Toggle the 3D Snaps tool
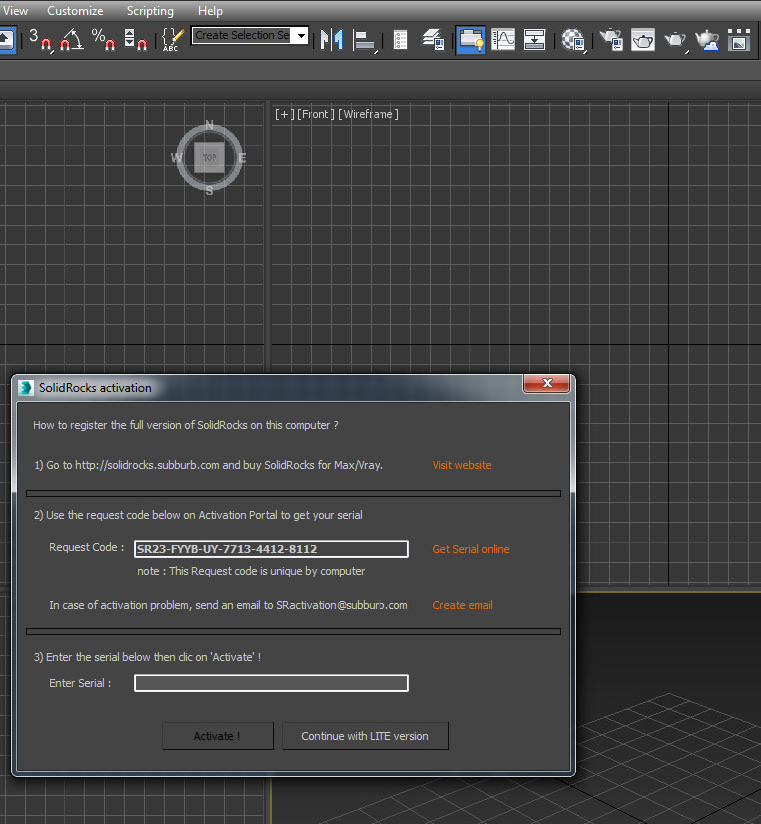This screenshot has height=824, width=761. pyautogui.click(x=40, y=39)
